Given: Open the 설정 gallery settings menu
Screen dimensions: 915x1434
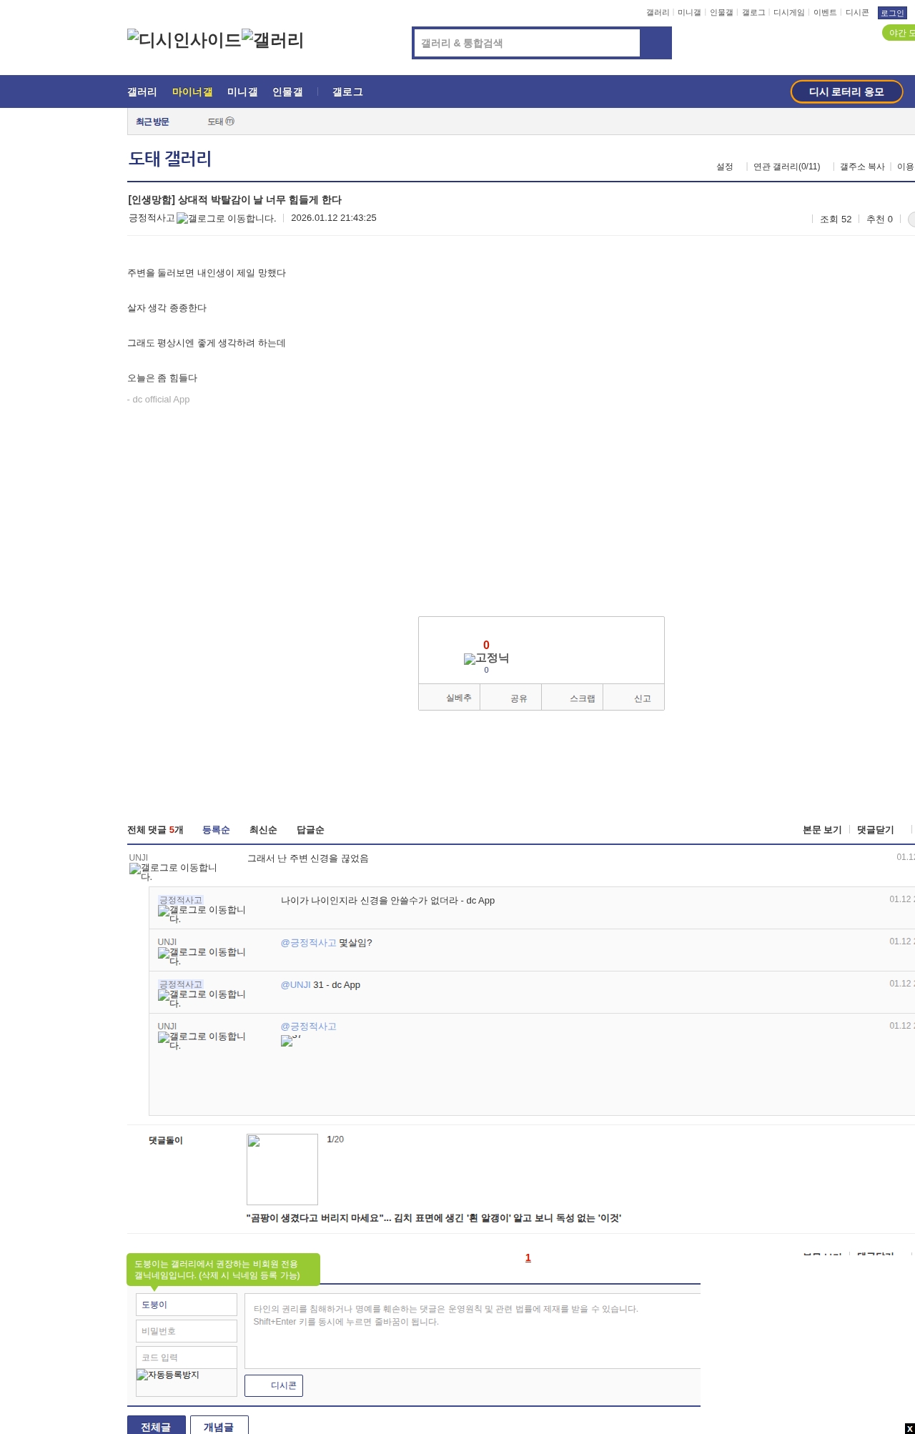Looking at the screenshot, I should click(725, 167).
